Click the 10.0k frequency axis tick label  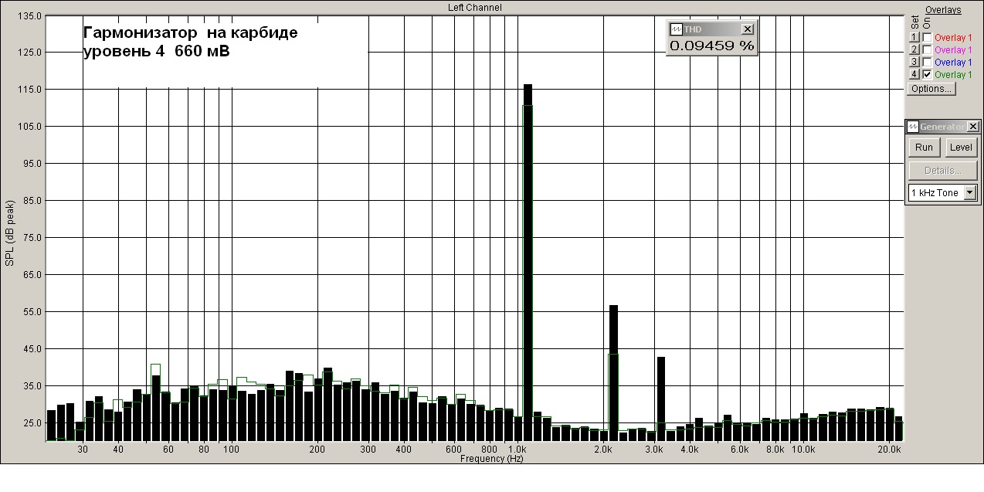pos(803,449)
